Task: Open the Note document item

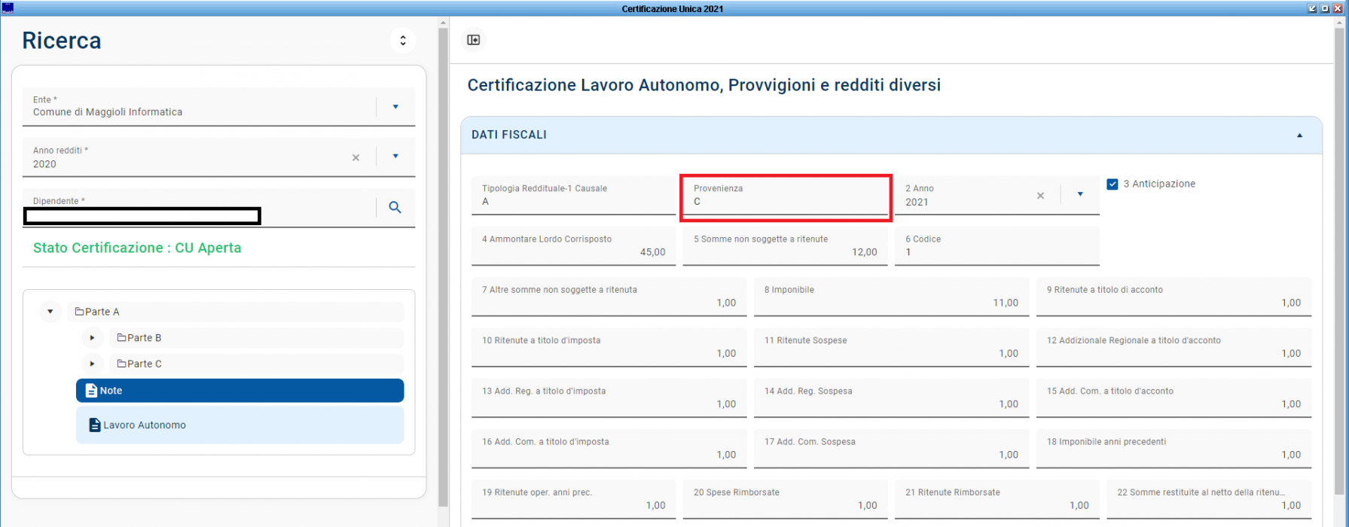Action: tap(240, 391)
